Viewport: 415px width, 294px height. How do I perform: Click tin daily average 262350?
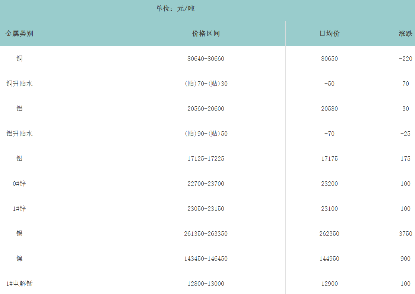pyautogui.click(x=329, y=234)
